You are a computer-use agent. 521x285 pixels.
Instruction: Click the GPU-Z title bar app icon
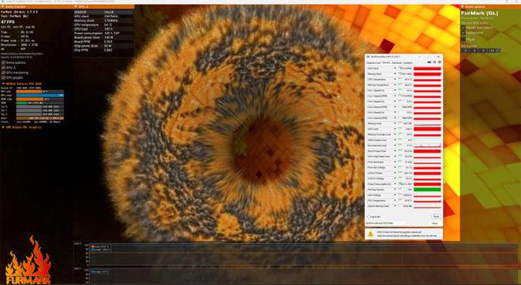pos(368,57)
